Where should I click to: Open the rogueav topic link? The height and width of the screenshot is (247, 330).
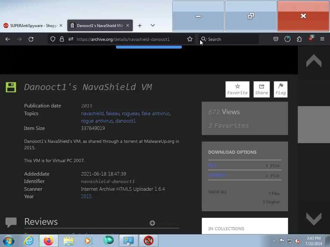131,114
